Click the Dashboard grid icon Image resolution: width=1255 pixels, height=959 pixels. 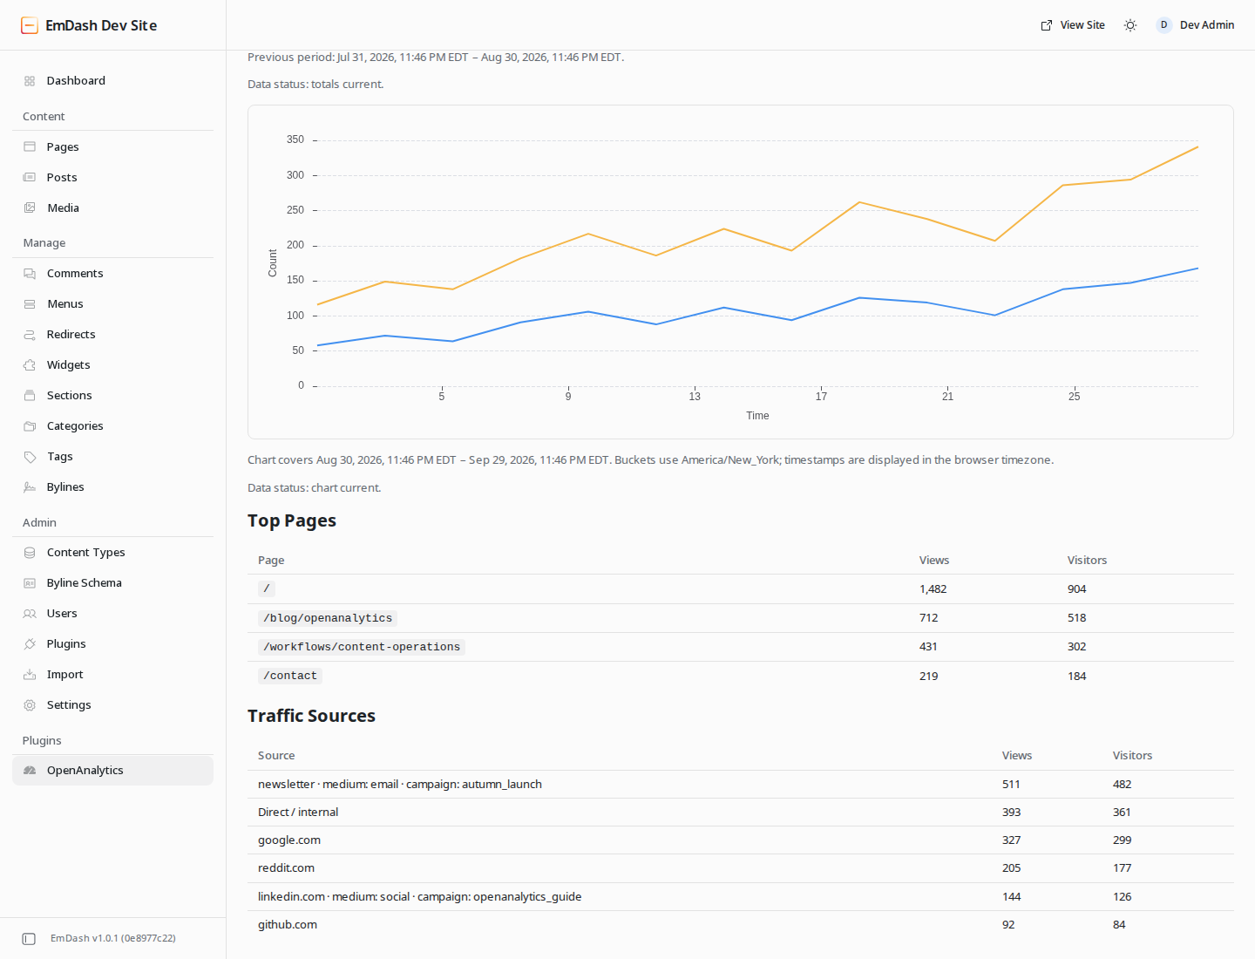click(30, 81)
